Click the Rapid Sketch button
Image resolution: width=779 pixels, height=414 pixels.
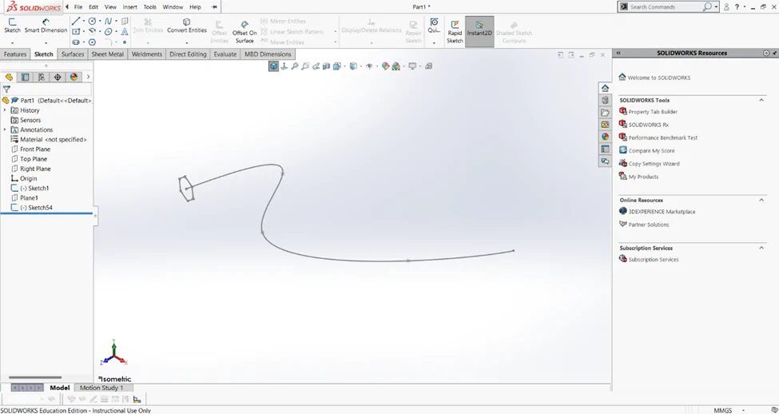(x=455, y=32)
